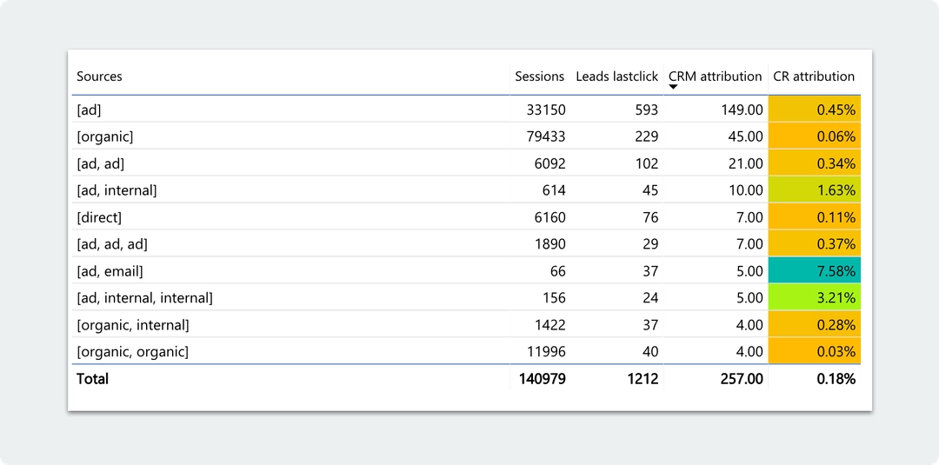The width and height of the screenshot is (939, 465).
Task: Click the 257.00 total CRM attribution
Action: (742, 379)
